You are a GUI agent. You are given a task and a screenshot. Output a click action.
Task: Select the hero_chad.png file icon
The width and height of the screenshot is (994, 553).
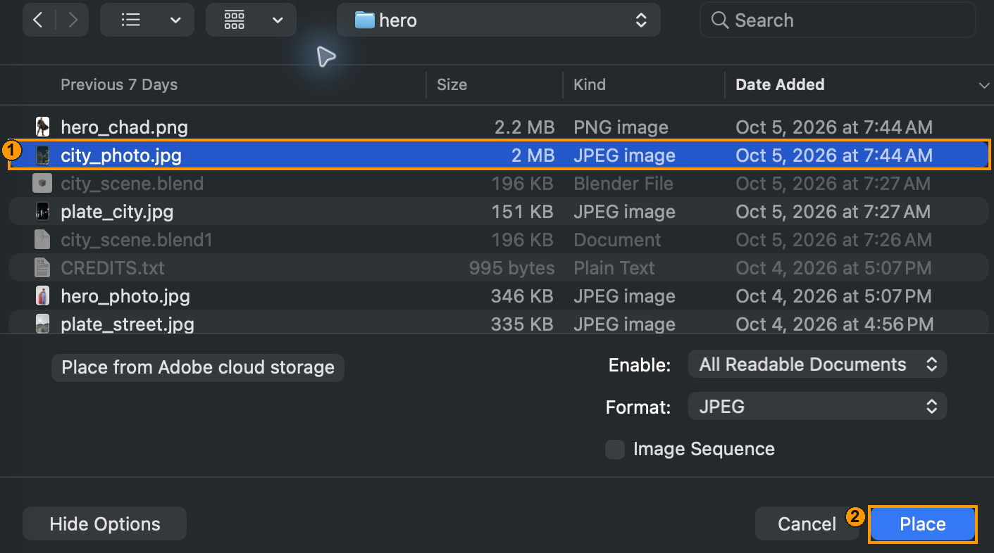click(x=43, y=127)
